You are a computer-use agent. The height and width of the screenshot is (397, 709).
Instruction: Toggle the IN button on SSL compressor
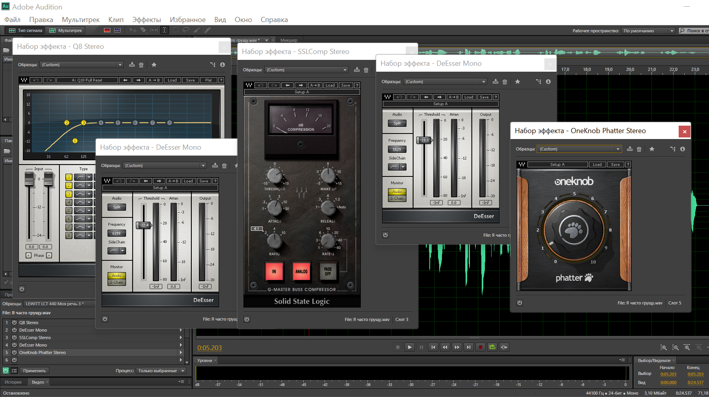(x=274, y=271)
